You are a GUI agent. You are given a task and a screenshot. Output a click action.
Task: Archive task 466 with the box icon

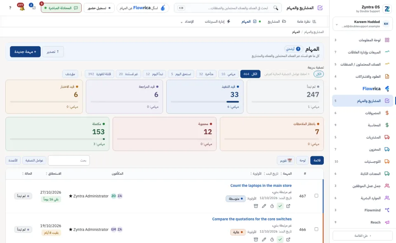(256, 239)
